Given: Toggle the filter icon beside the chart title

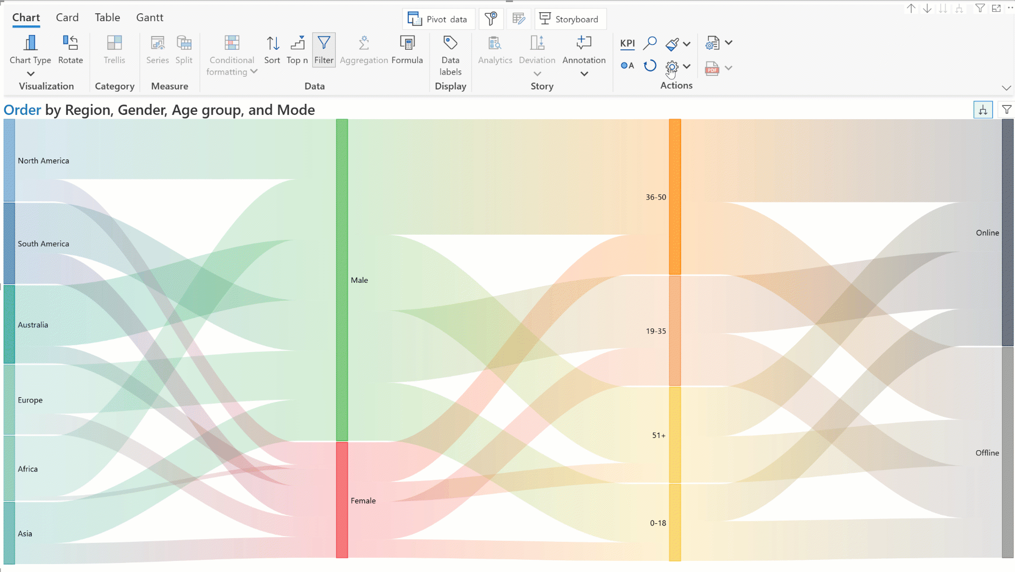Looking at the screenshot, I should coord(1006,110).
